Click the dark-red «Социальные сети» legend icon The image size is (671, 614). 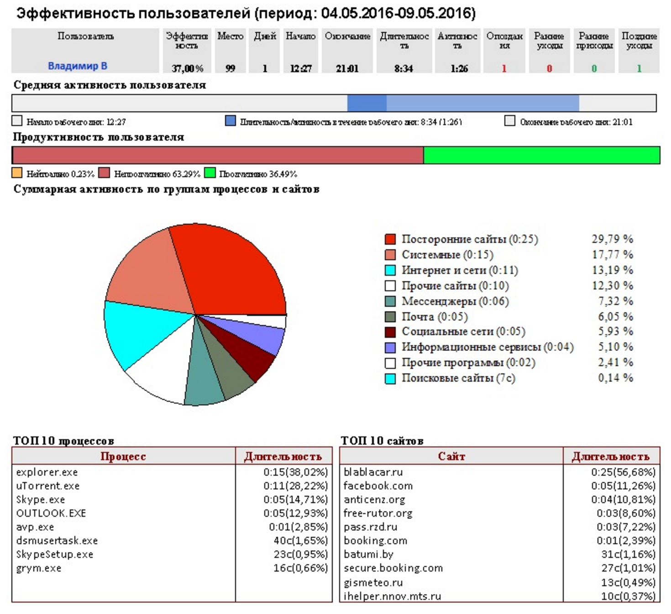[390, 331]
